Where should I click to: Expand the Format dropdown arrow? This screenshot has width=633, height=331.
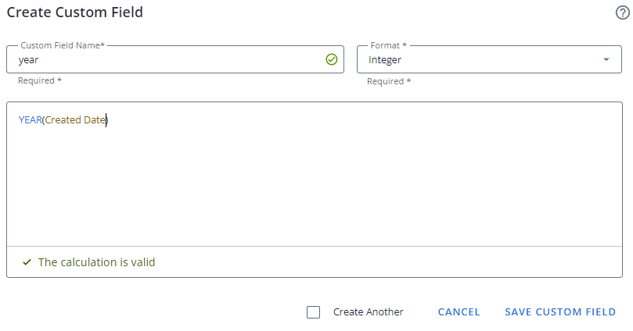point(606,59)
